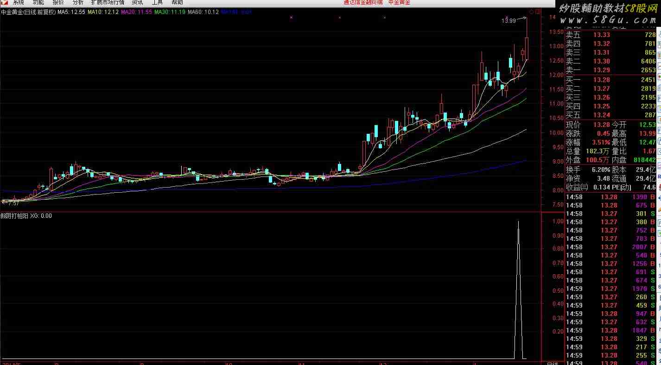This screenshot has width=661, height=365.
Task: Select the trade row with volume 1847 B
Action: pyautogui.click(x=611, y=330)
